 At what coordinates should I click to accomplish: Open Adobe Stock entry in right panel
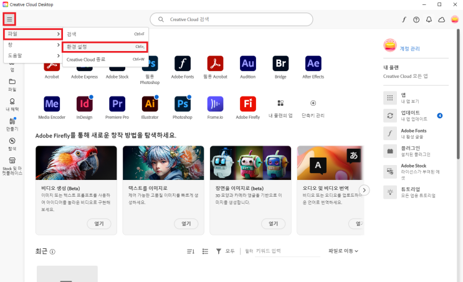[x=415, y=171]
